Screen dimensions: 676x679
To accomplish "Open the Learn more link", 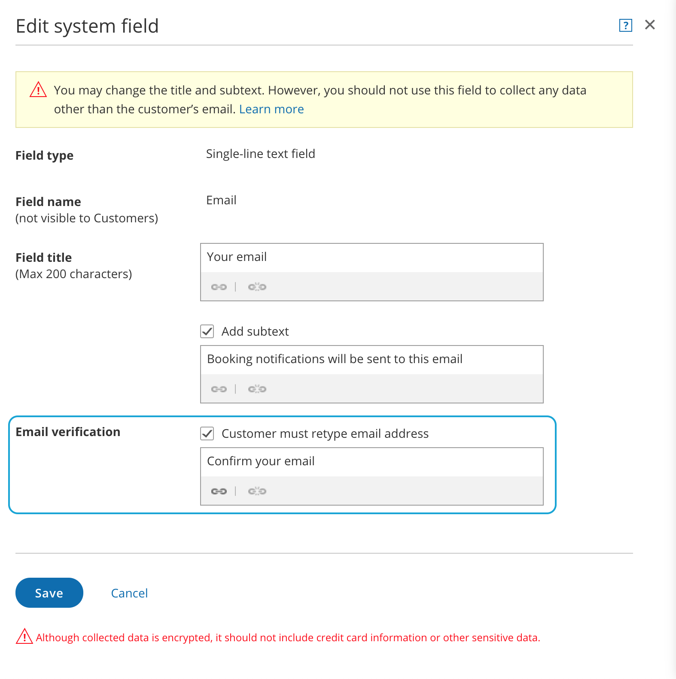I will pyautogui.click(x=271, y=109).
